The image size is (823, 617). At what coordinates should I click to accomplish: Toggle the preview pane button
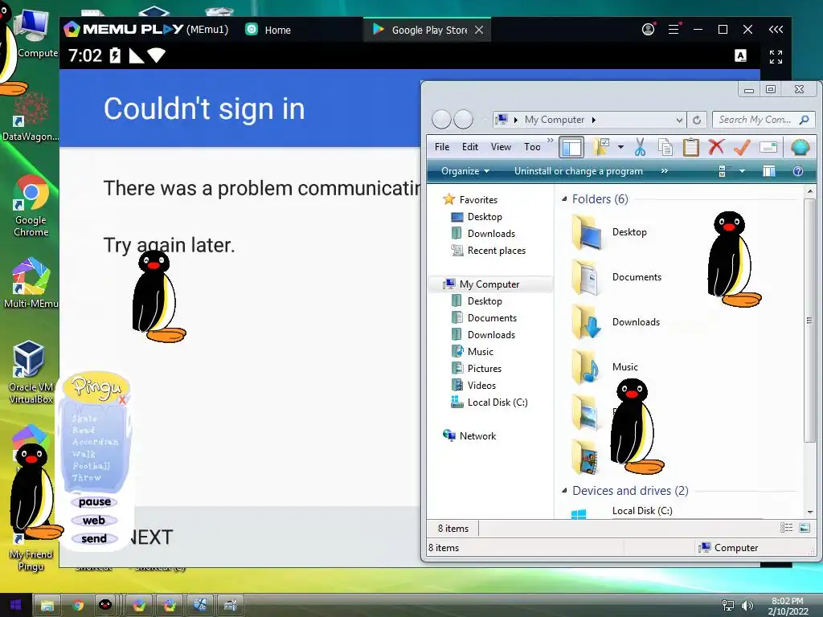point(769,171)
